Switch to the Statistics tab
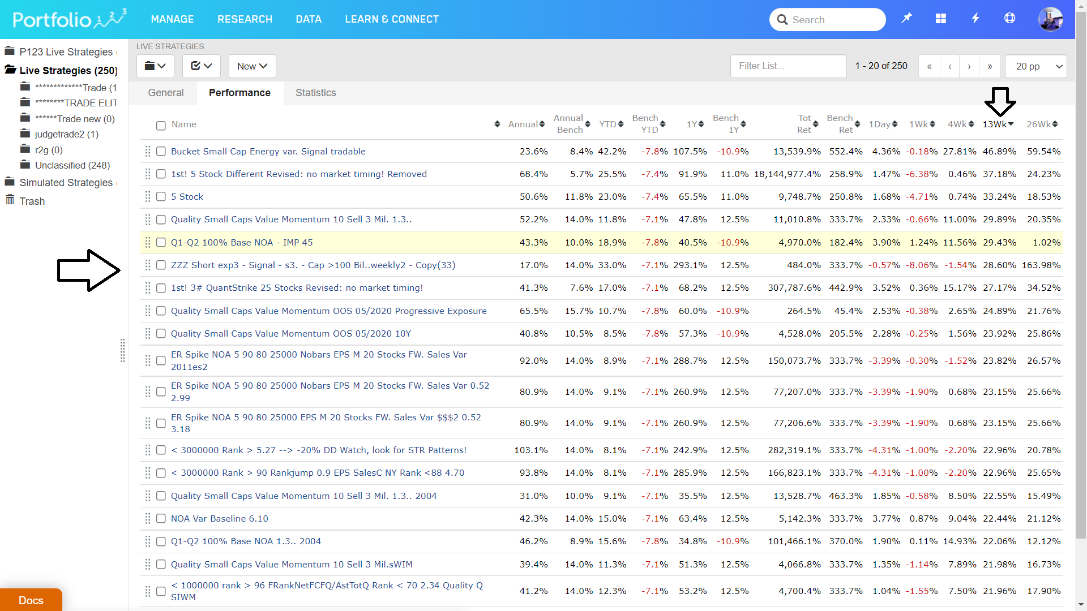1087x611 pixels. point(315,93)
